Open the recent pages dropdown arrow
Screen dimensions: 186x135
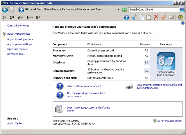(x=16, y=10)
